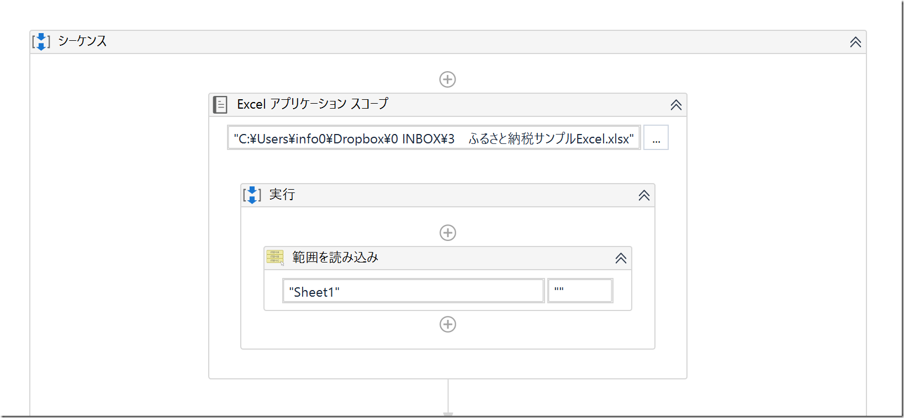904x418 pixels.
Task: Click the Excel application scope icon
Action: tap(220, 104)
